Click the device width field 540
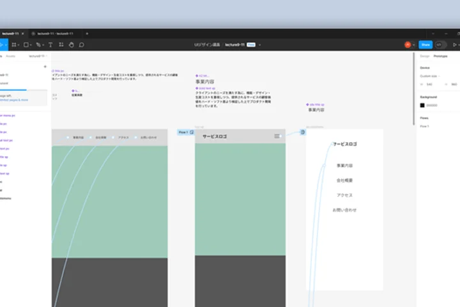This screenshot has width=460, height=307. click(x=429, y=84)
